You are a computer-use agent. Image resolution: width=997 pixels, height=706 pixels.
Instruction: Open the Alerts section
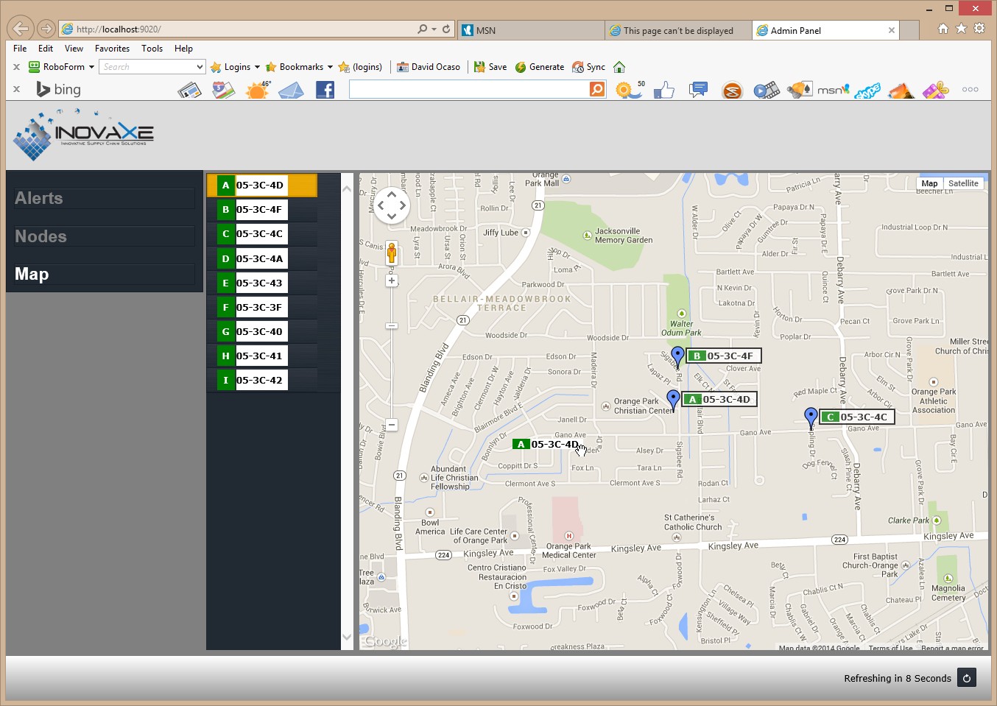[x=105, y=198]
